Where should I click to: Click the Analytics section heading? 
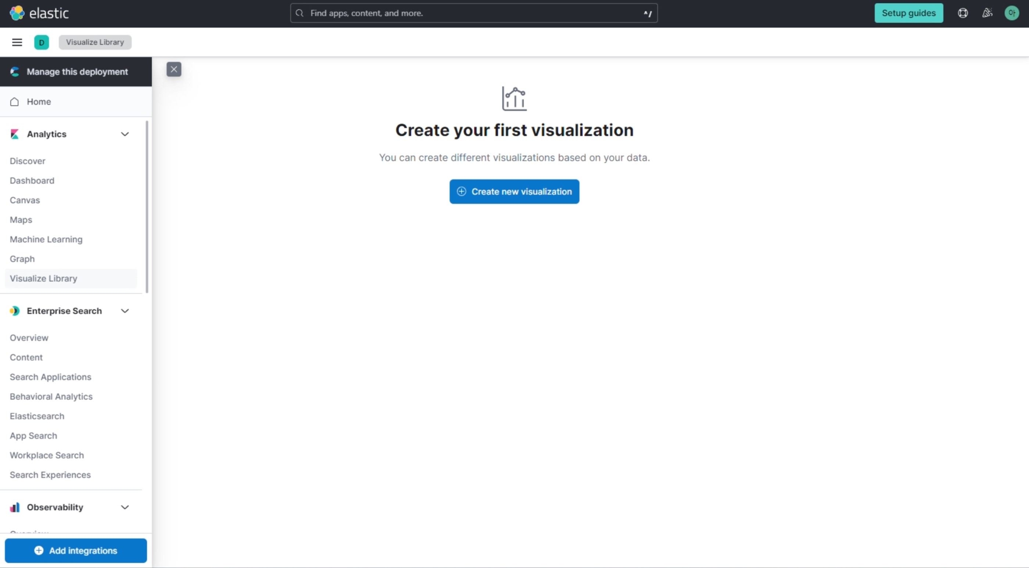coord(47,134)
